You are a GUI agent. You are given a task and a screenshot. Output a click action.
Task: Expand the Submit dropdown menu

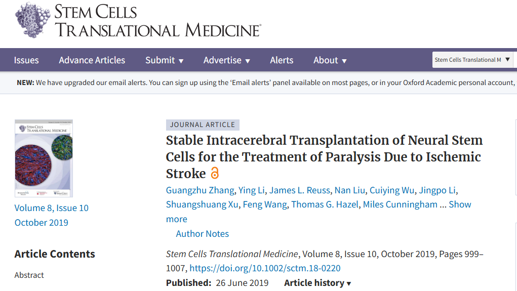164,60
